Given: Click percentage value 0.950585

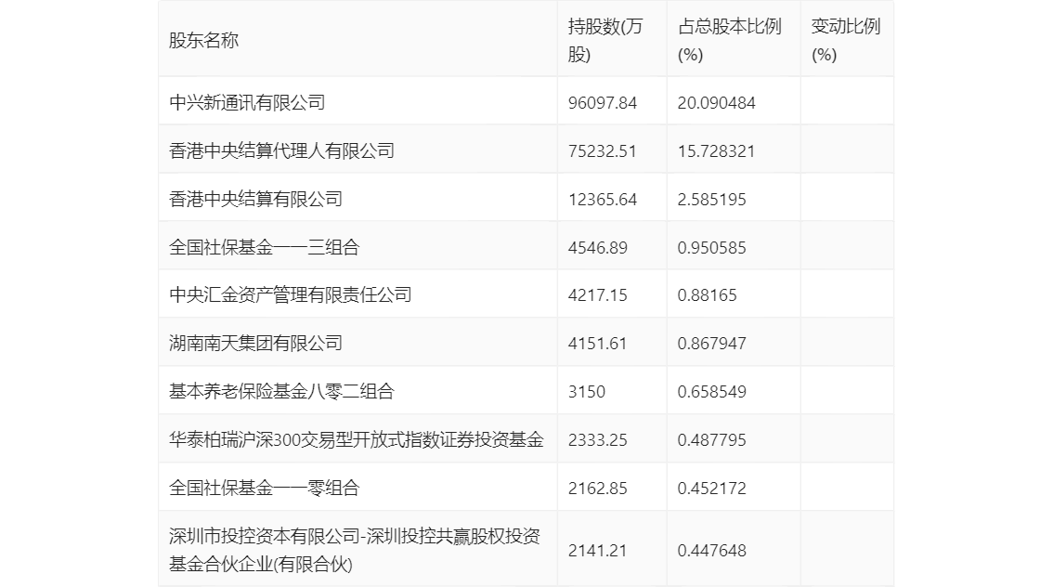Looking at the screenshot, I should point(712,248).
